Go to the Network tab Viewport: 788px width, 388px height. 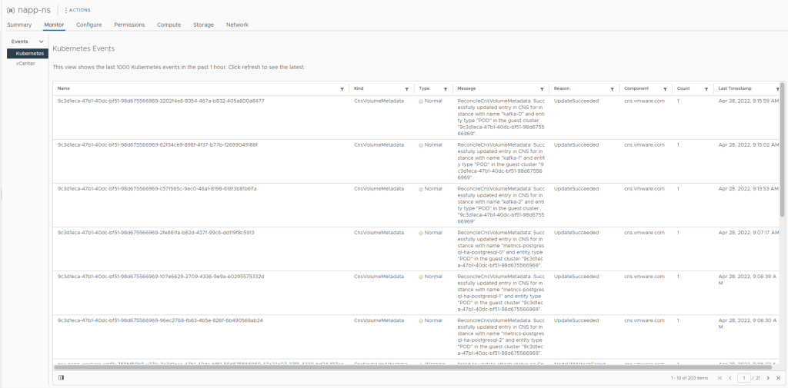[237, 25]
